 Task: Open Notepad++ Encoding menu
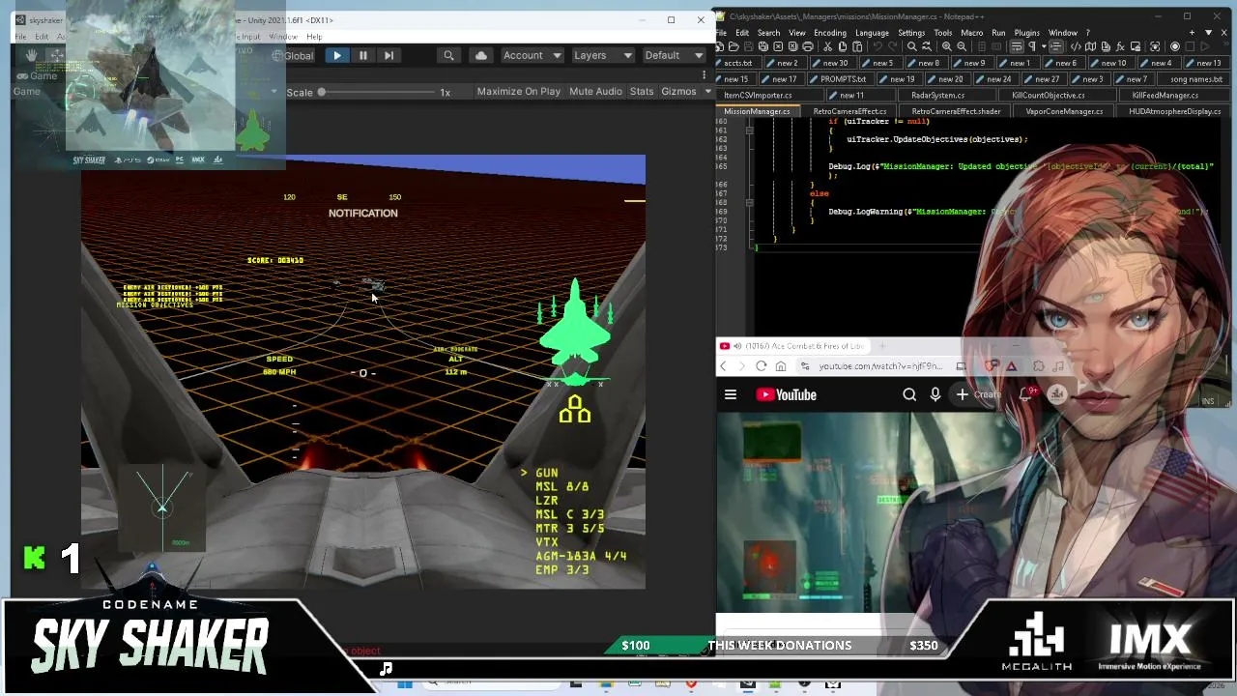829,33
